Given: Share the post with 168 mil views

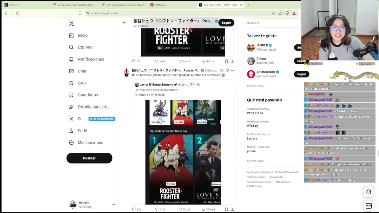Looking at the screenshot, I should click(x=232, y=61).
